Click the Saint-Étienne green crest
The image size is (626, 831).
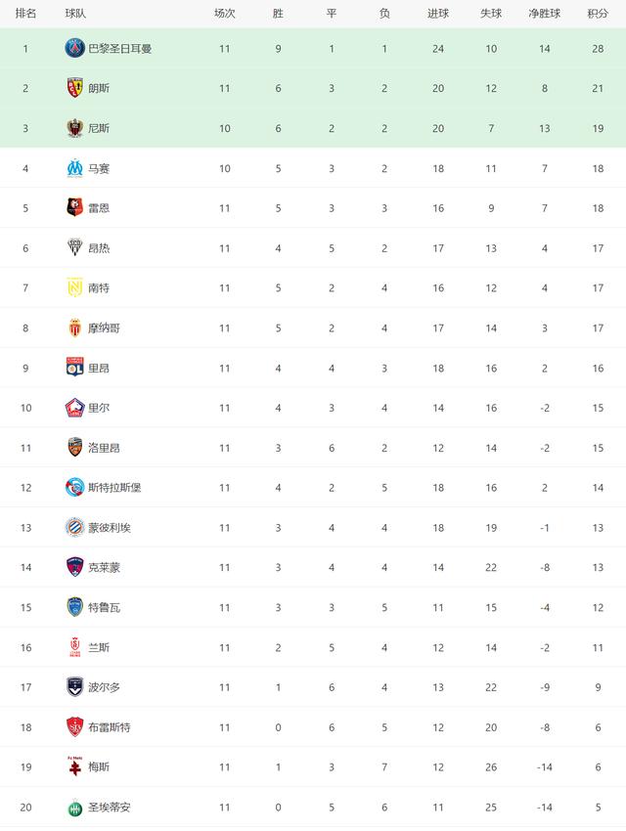point(75,807)
